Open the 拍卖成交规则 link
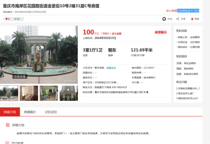The image size is (210, 144). 191,74
